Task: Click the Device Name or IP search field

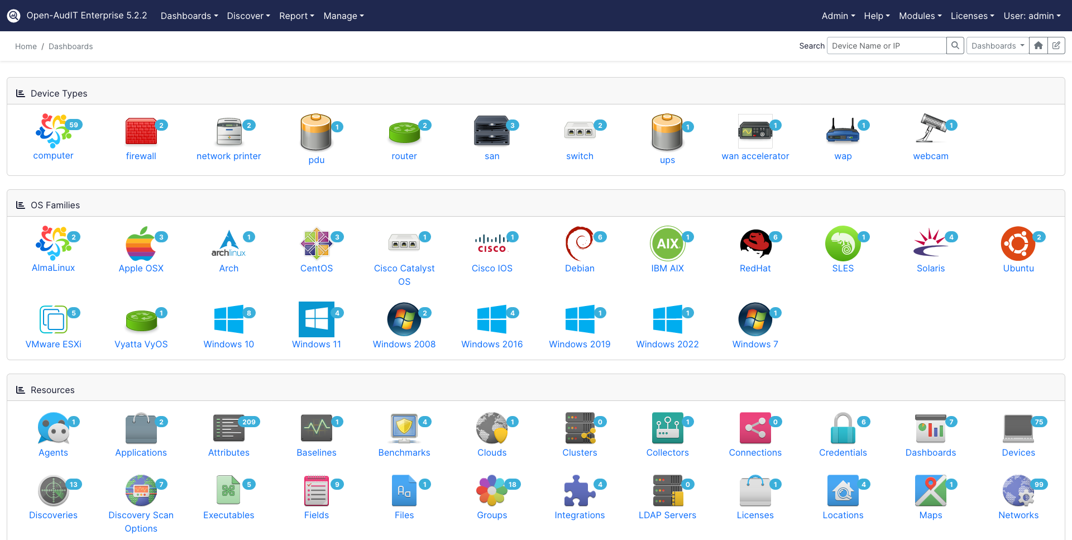Action: pos(886,46)
